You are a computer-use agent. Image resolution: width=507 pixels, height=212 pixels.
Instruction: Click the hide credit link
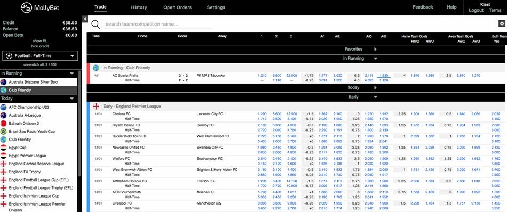[40, 46]
